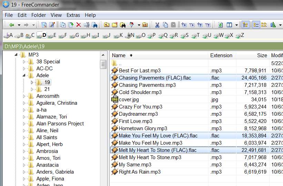Switch to network drive P
Viewport: 283px width, 186px height.
pyautogui.click(x=151, y=35)
